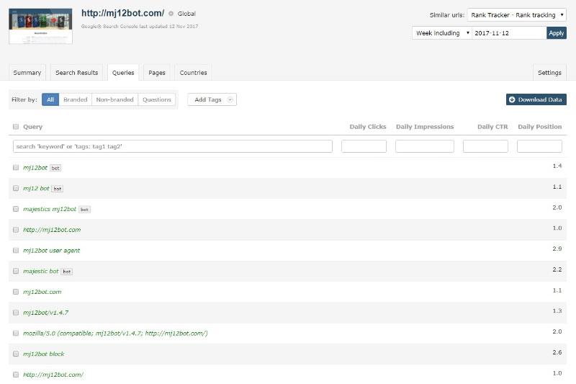The width and height of the screenshot is (576, 384).
Task: Switch to the Summary tab
Action: (27, 73)
